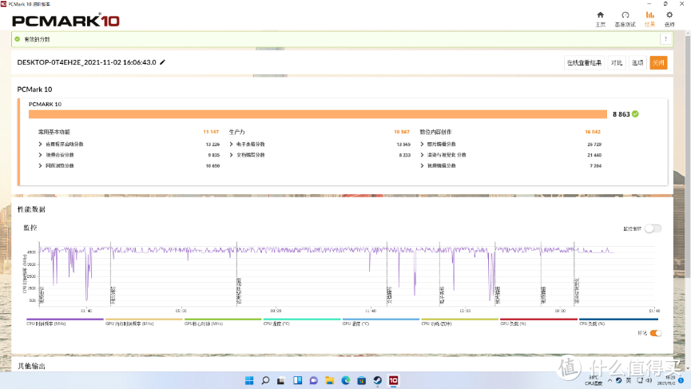Click the Compare (对比) button
Viewport: 691px width, 389px height.
coord(616,62)
